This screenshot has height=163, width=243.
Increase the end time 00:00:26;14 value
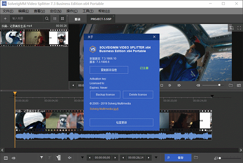click(148, 158)
